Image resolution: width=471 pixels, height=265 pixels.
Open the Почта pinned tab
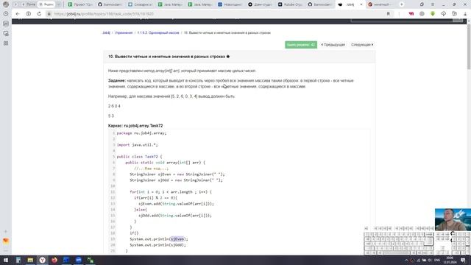click(29, 4)
